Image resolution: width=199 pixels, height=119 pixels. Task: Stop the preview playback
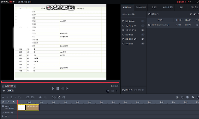point(57,88)
